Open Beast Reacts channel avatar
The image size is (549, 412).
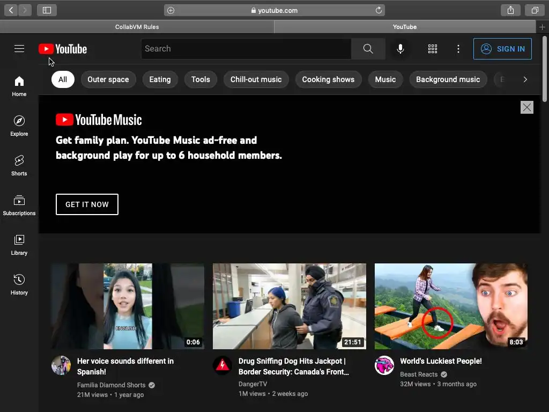[x=384, y=365]
